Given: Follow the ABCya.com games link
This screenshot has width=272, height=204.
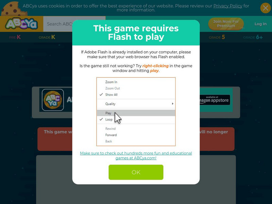Looking at the screenshot, I should click(x=136, y=156).
